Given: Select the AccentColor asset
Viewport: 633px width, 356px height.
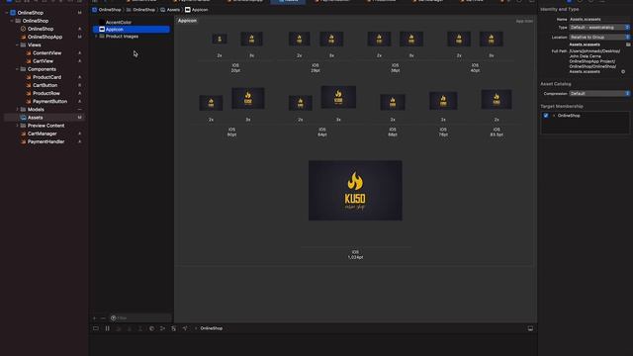Looking at the screenshot, I should point(119,22).
